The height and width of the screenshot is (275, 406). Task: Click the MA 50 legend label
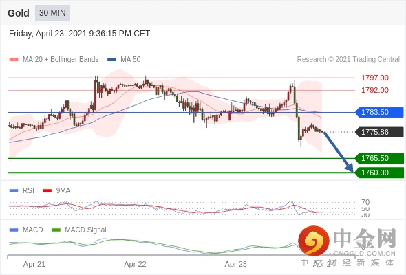(131, 60)
